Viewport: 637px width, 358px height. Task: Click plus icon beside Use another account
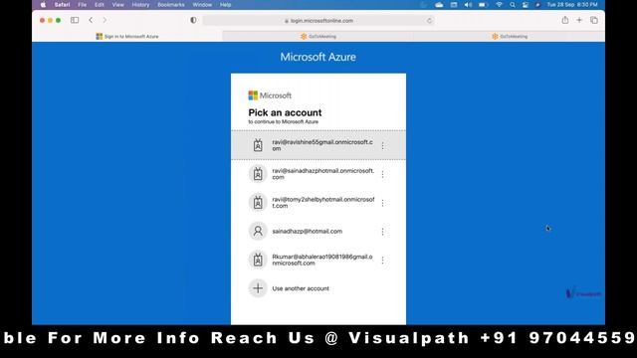[x=258, y=288]
